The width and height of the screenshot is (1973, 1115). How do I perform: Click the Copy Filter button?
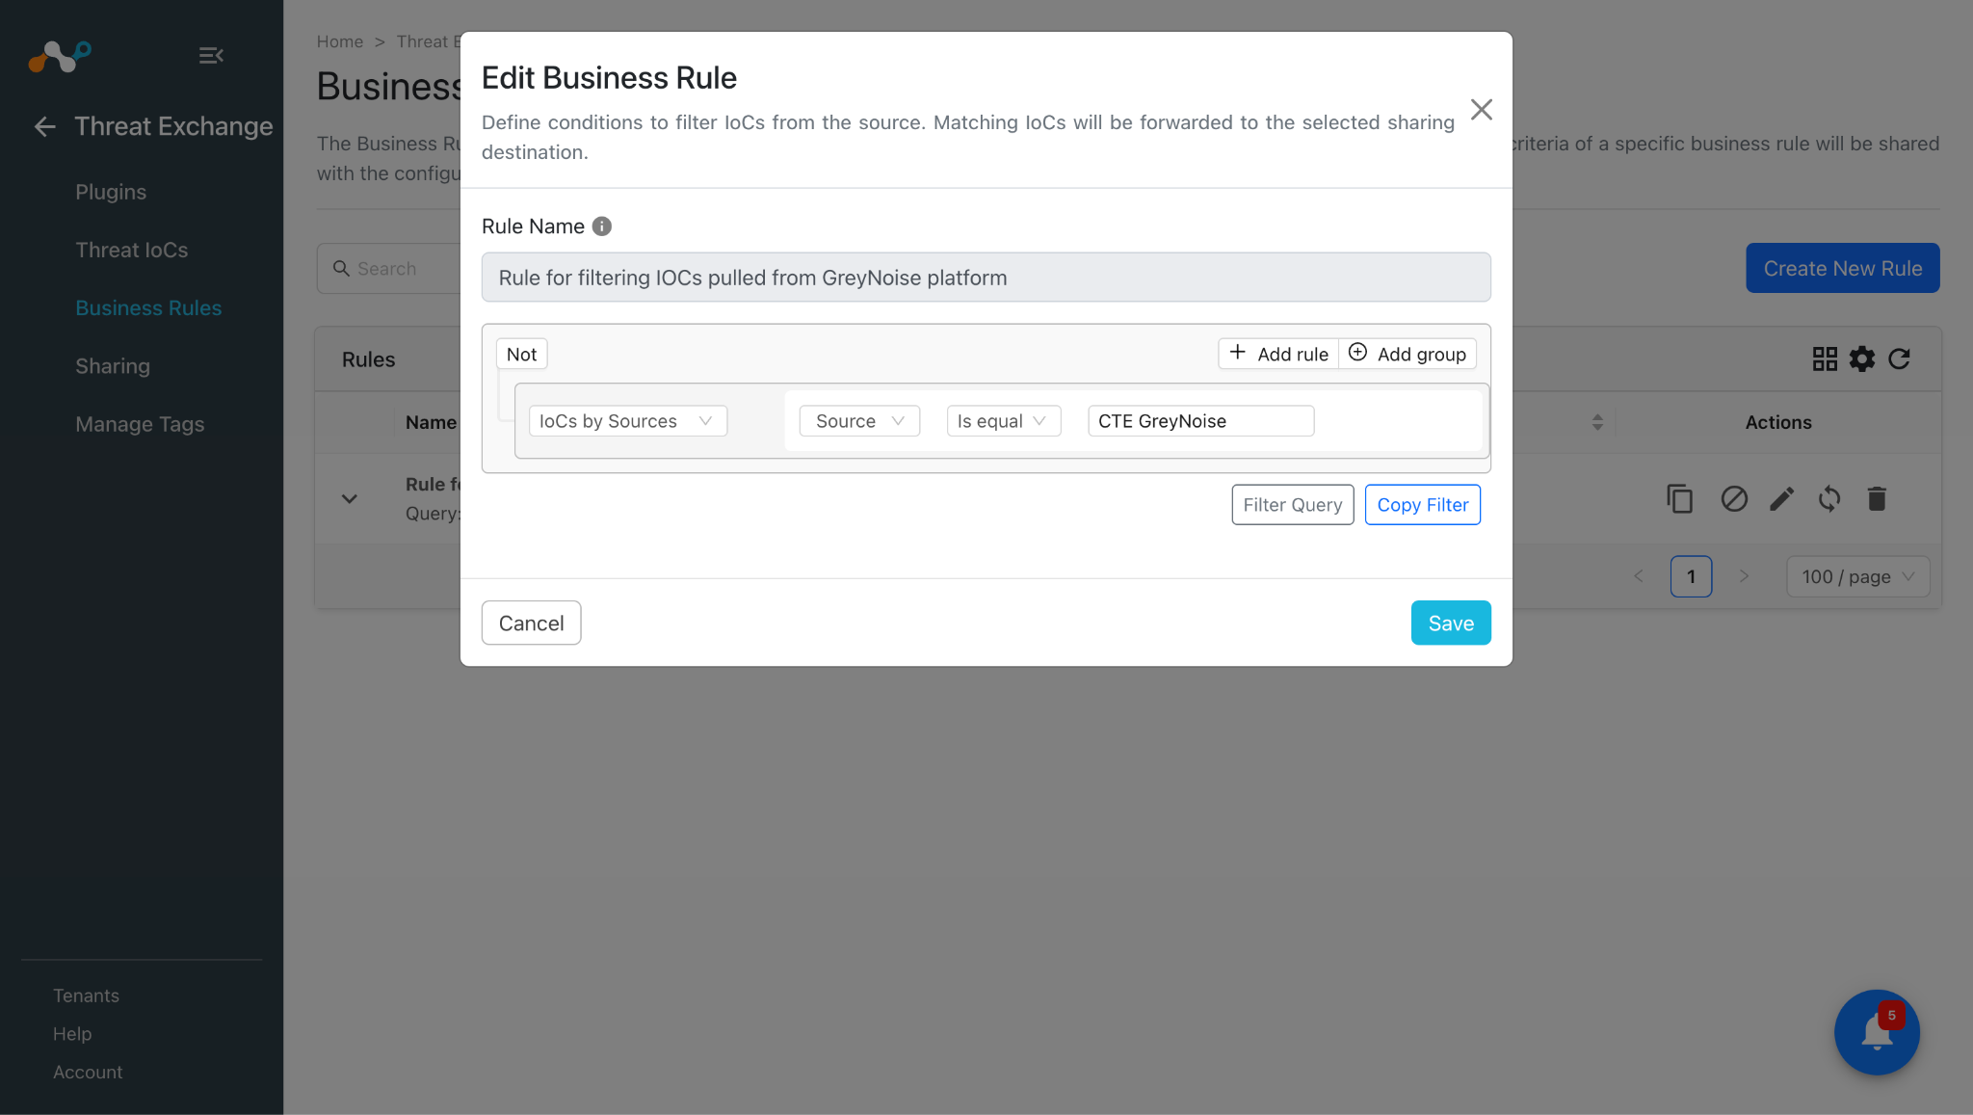click(1422, 504)
